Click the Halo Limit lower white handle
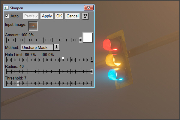Screen dimensions: 180x120 [x=63, y=58]
